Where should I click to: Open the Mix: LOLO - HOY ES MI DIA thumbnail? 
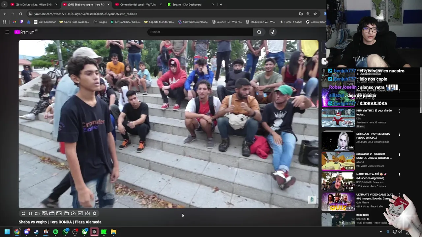coord(338,141)
